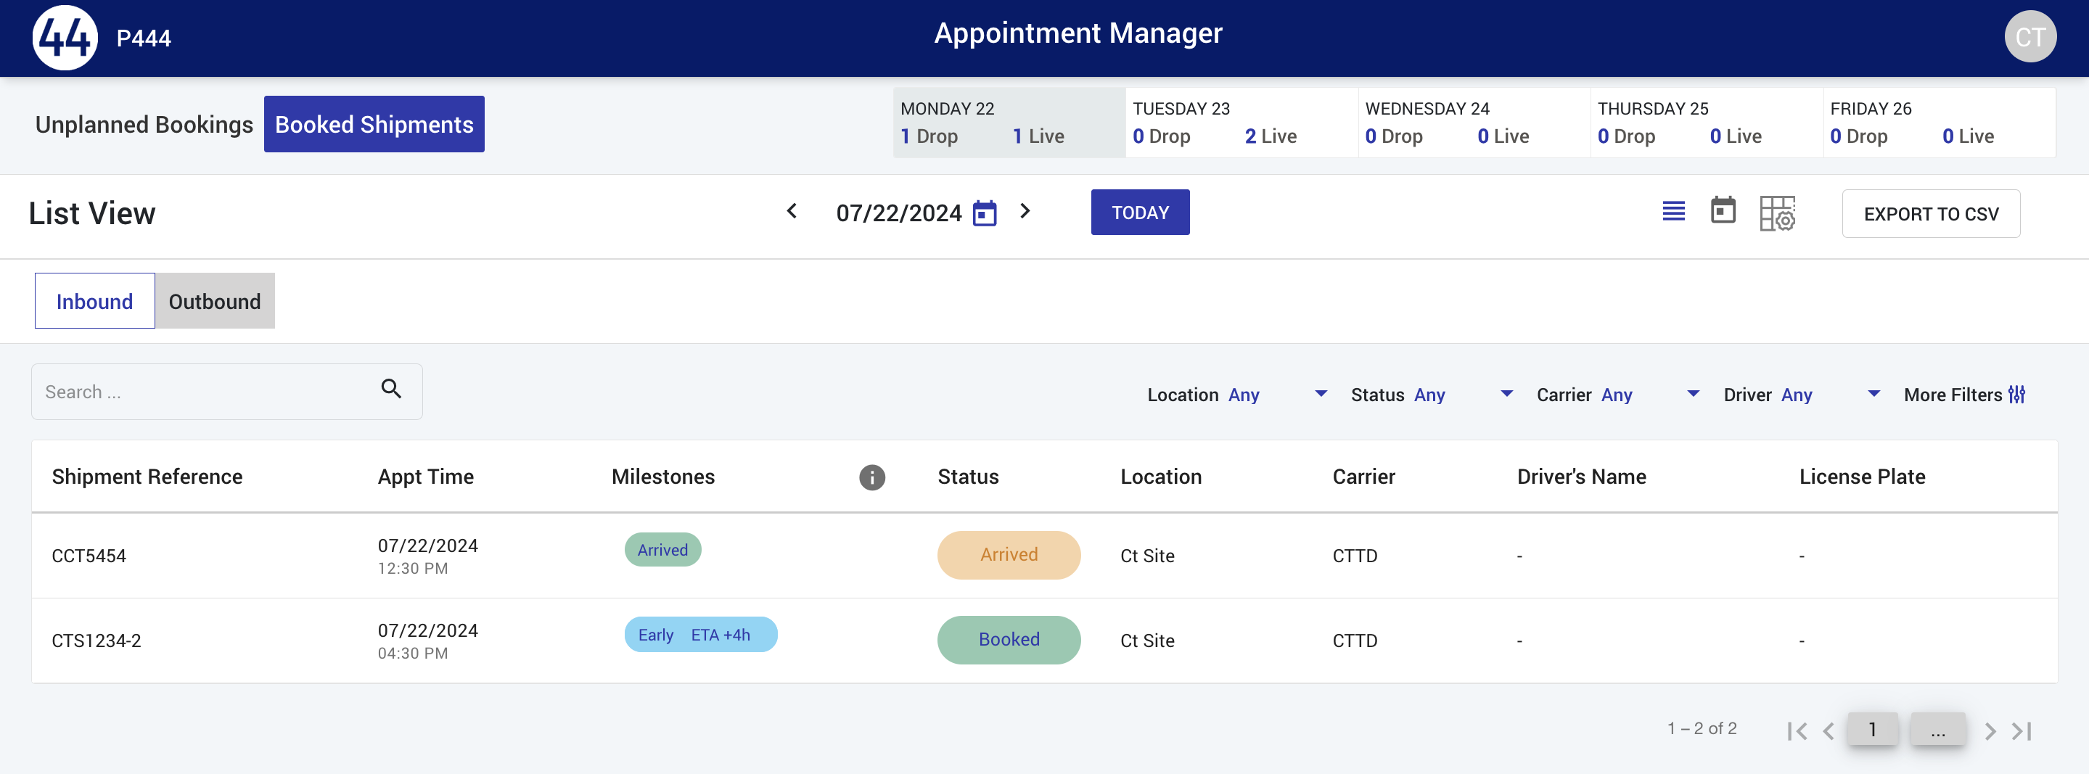The width and height of the screenshot is (2089, 774).
Task: Click Location column header
Action: (x=1160, y=477)
